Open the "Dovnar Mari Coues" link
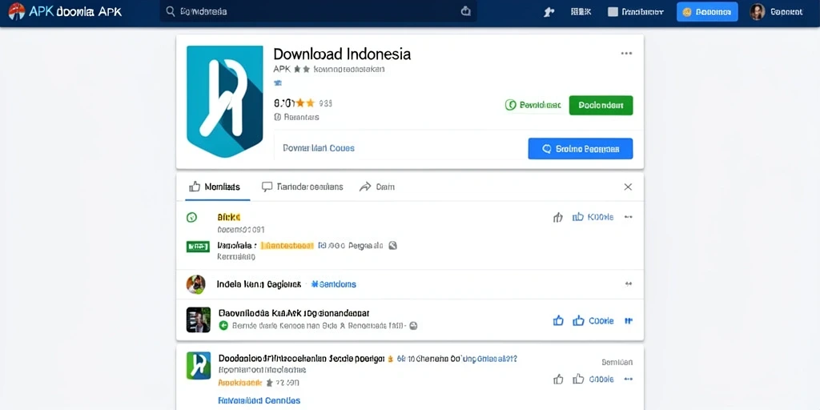 coord(319,148)
